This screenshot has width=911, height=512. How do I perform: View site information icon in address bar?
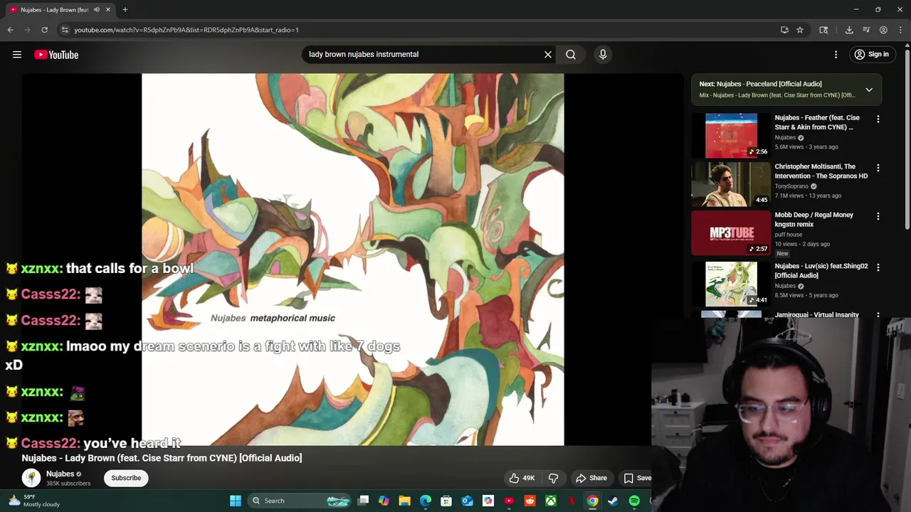point(64,30)
